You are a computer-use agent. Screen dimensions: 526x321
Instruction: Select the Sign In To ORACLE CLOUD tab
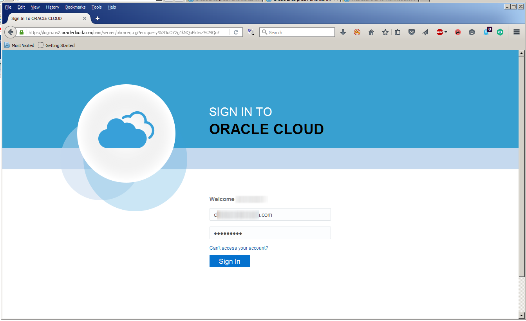[47, 18]
